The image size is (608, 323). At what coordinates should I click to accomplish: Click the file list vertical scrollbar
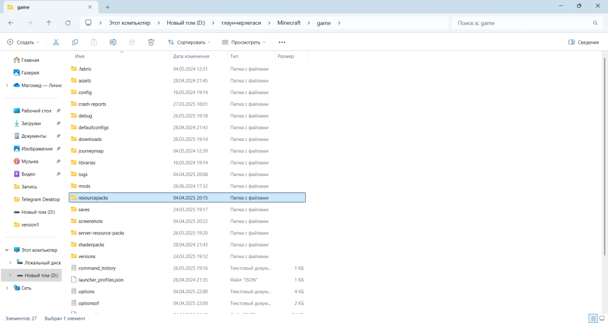click(605, 157)
